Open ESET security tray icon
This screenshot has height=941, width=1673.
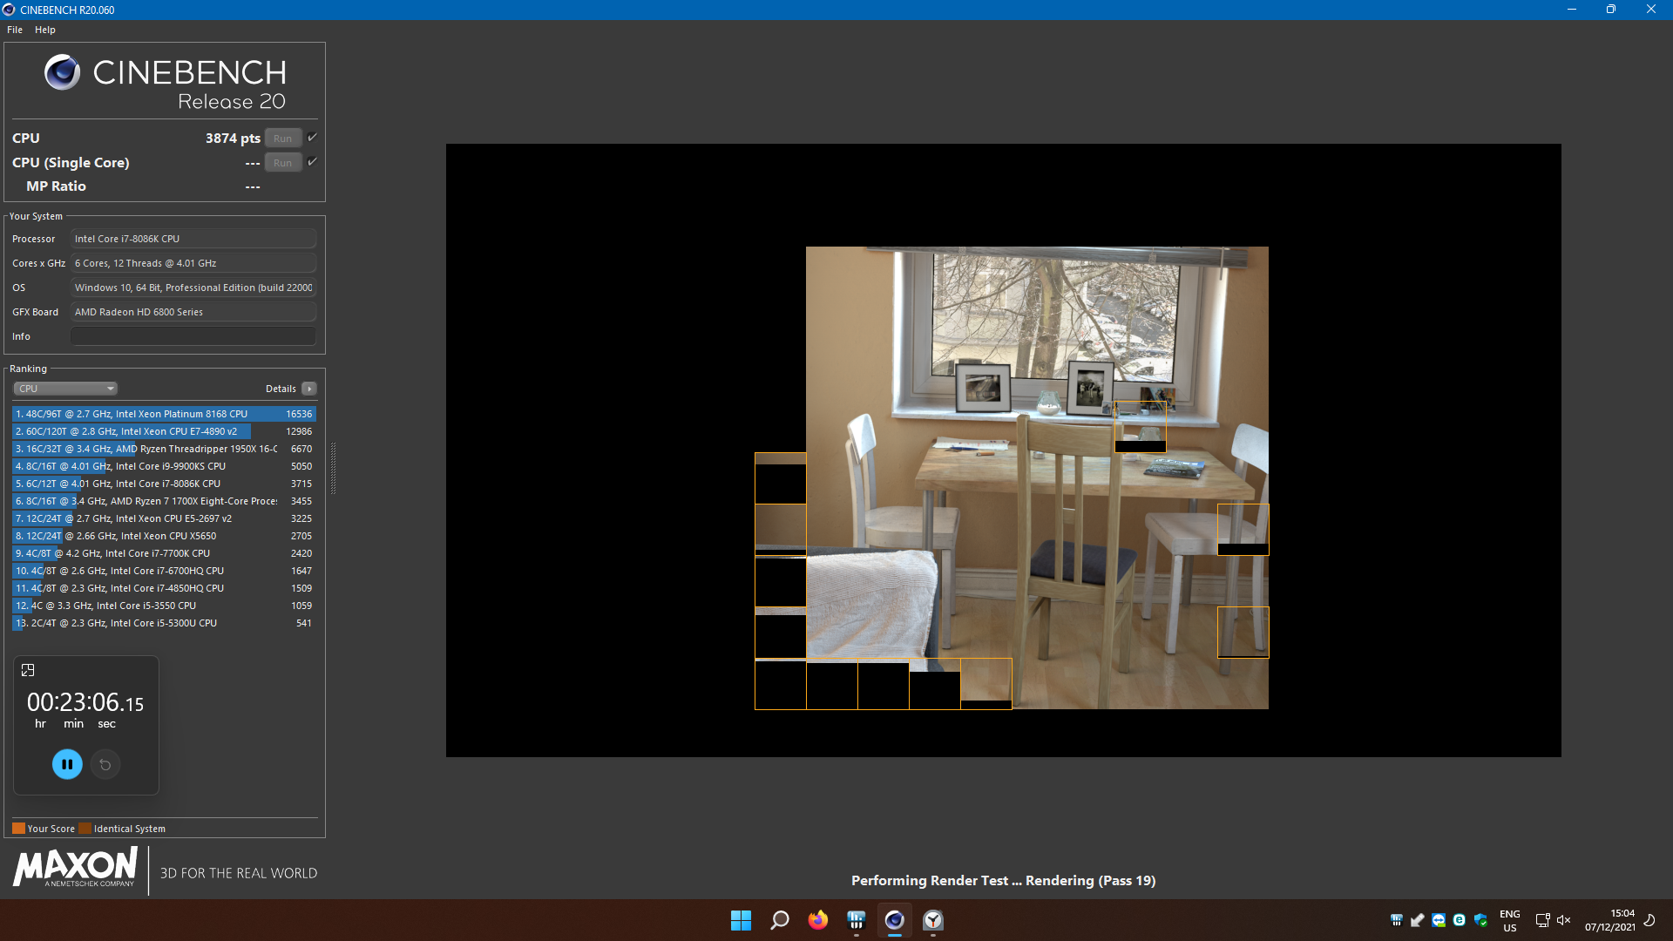[x=1460, y=920]
